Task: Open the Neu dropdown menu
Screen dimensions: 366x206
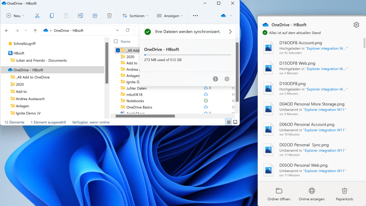Action: (x=15, y=16)
